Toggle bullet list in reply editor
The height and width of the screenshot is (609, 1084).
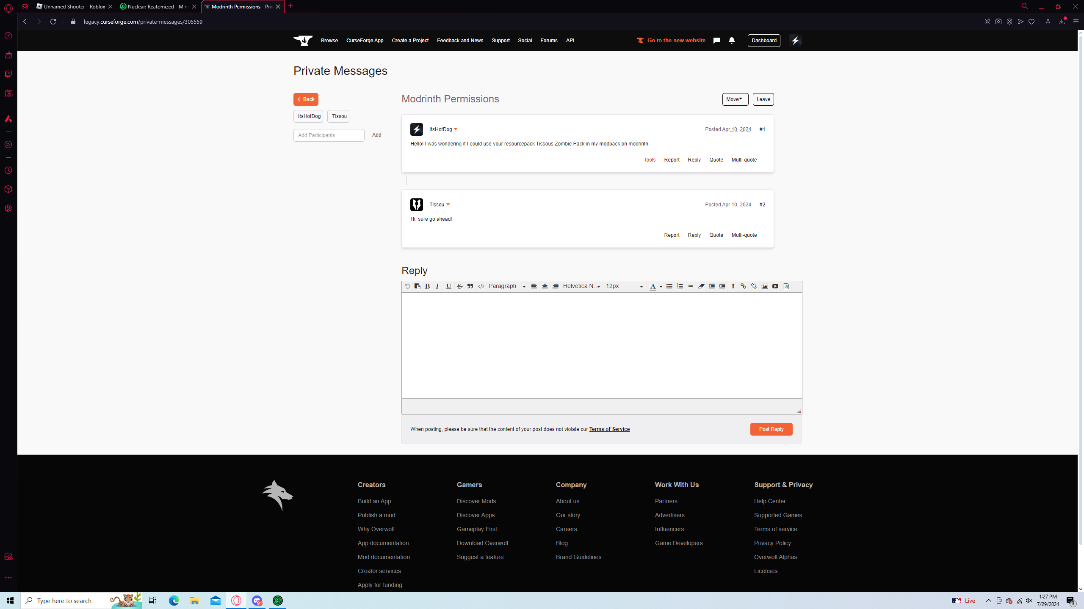[x=669, y=286]
